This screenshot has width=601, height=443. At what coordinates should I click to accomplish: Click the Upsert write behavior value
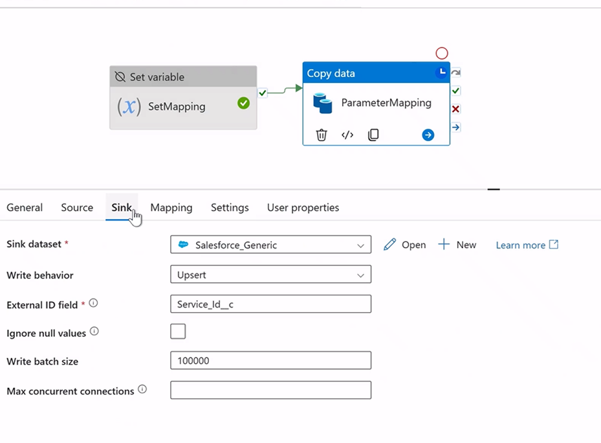pyautogui.click(x=191, y=275)
